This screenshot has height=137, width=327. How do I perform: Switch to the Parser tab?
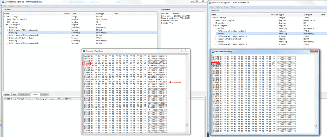coord(7,95)
